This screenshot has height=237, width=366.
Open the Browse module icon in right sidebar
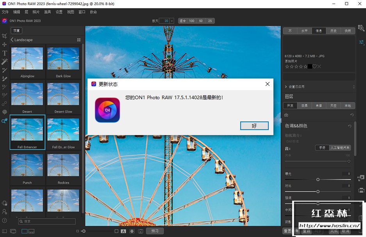click(361, 28)
